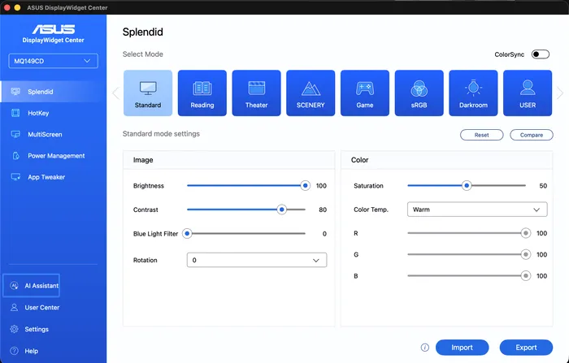Open the MQ149CD monitor dropdown
The image size is (569, 363).
point(54,61)
